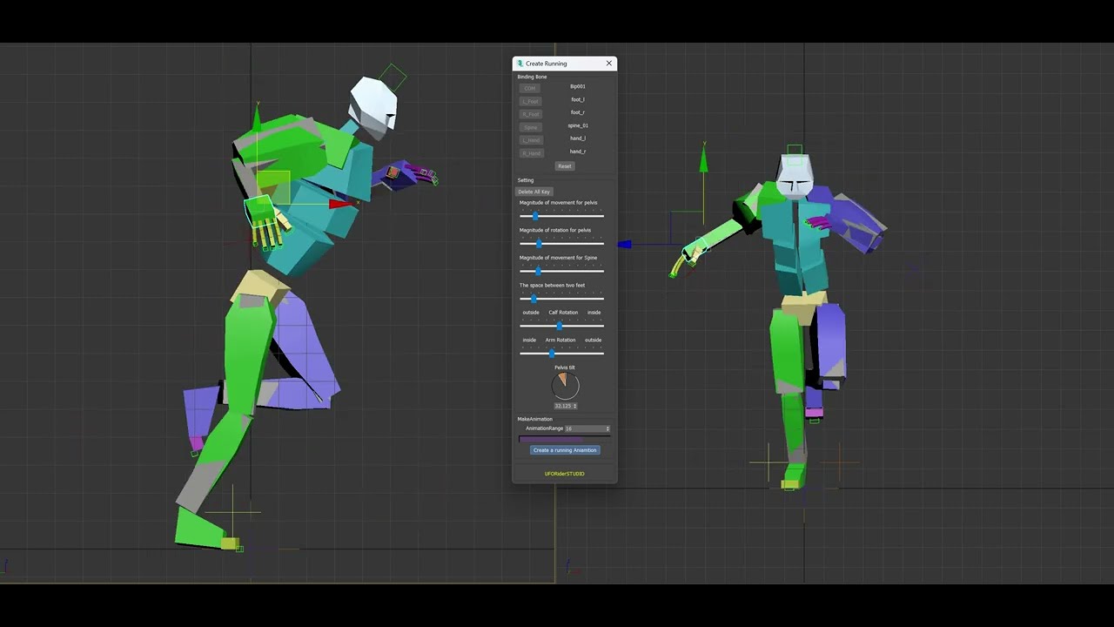
Task: Click Create a running Animation button
Action: pyautogui.click(x=565, y=450)
